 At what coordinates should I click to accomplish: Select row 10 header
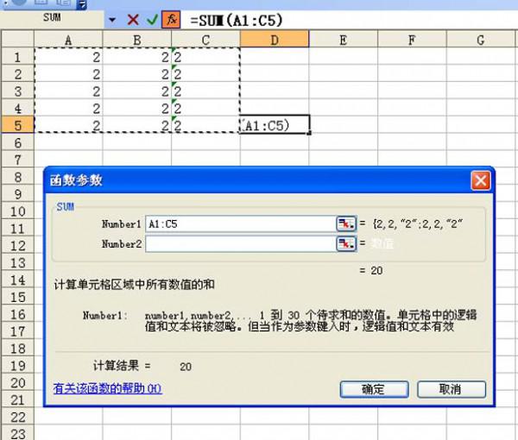click(17, 211)
